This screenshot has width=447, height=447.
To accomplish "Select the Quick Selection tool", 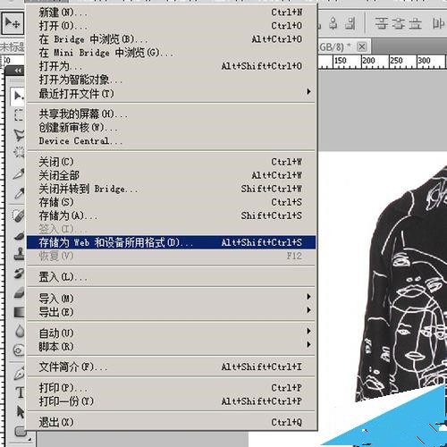I will 19,153.
